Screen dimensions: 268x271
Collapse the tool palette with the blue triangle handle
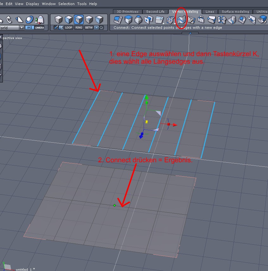coord(190,33)
